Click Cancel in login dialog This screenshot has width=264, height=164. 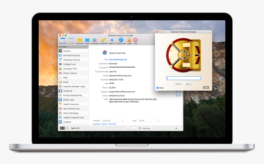pyautogui.click(x=178, y=84)
